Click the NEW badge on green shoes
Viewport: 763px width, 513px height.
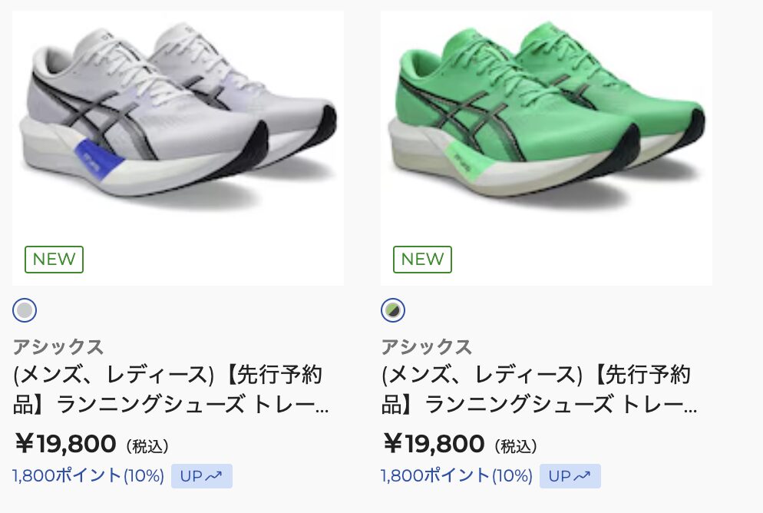tap(422, 260)
